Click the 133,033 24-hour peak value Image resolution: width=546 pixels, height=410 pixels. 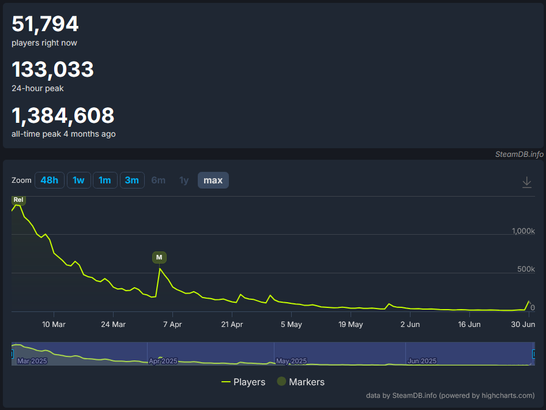pyautogui.click(x=53, y=69)
